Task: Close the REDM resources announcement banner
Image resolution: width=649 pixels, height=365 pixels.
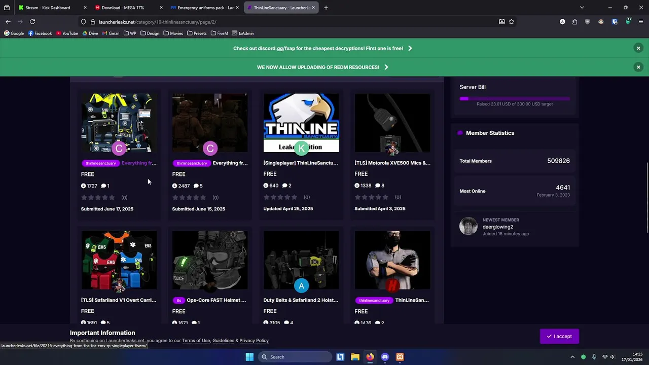Action: [x=638, y=67]
